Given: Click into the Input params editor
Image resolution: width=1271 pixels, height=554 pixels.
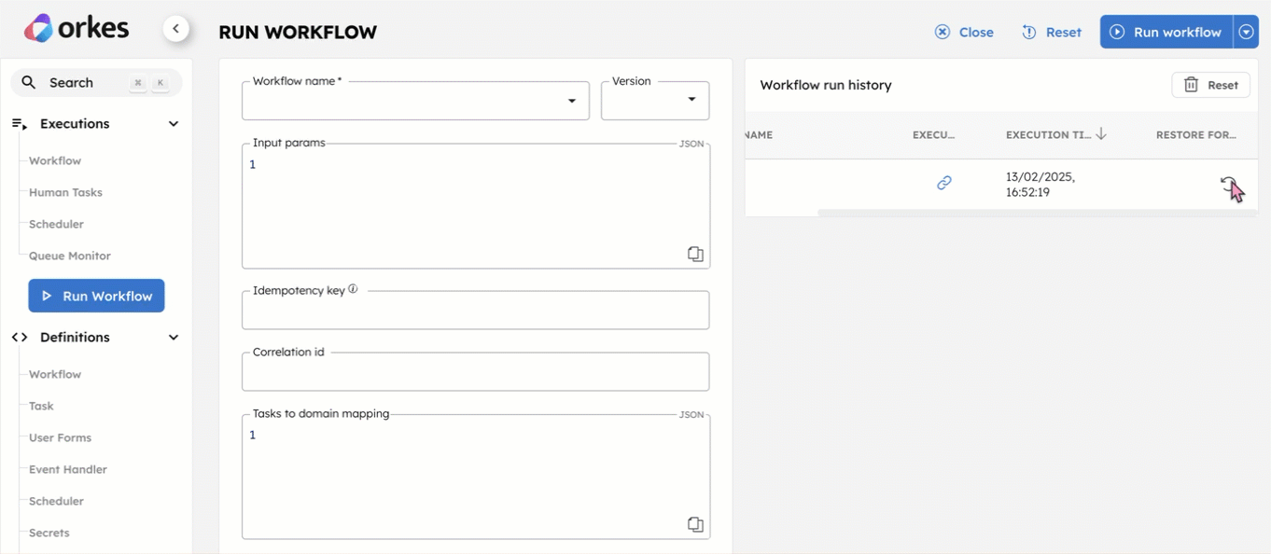Looking at the screenshot, I should [476, 206].
